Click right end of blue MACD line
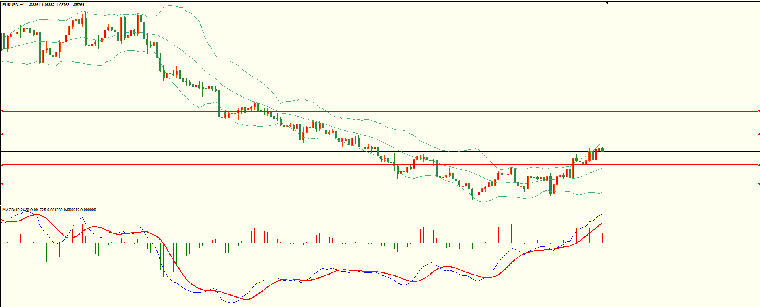Screen dimensions: 760x307 coord(602,214)
